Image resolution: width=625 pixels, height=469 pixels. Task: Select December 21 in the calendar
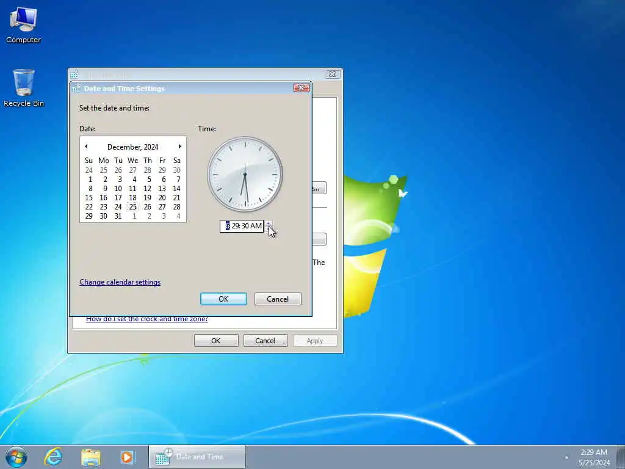pyautogui.click(x=176, y=198)
